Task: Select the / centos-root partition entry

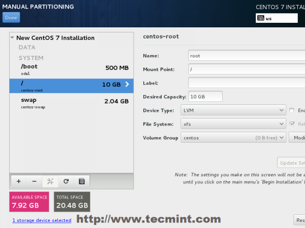Action: pos(71,86)
